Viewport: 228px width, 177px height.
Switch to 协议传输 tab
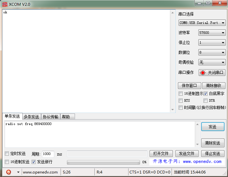[51, 117]
